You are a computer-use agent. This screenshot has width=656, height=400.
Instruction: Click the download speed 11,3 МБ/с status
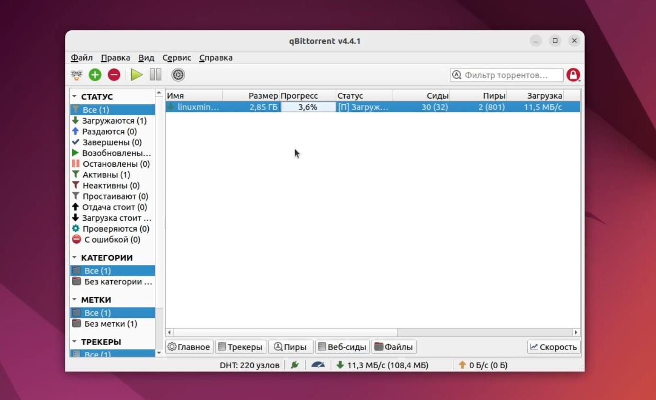382,365
